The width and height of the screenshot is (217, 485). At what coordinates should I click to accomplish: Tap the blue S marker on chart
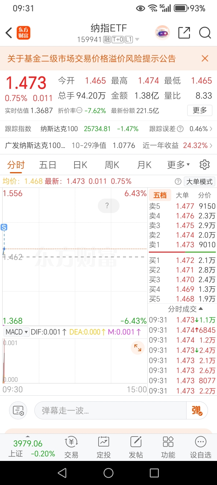click(x=4, y=227)
